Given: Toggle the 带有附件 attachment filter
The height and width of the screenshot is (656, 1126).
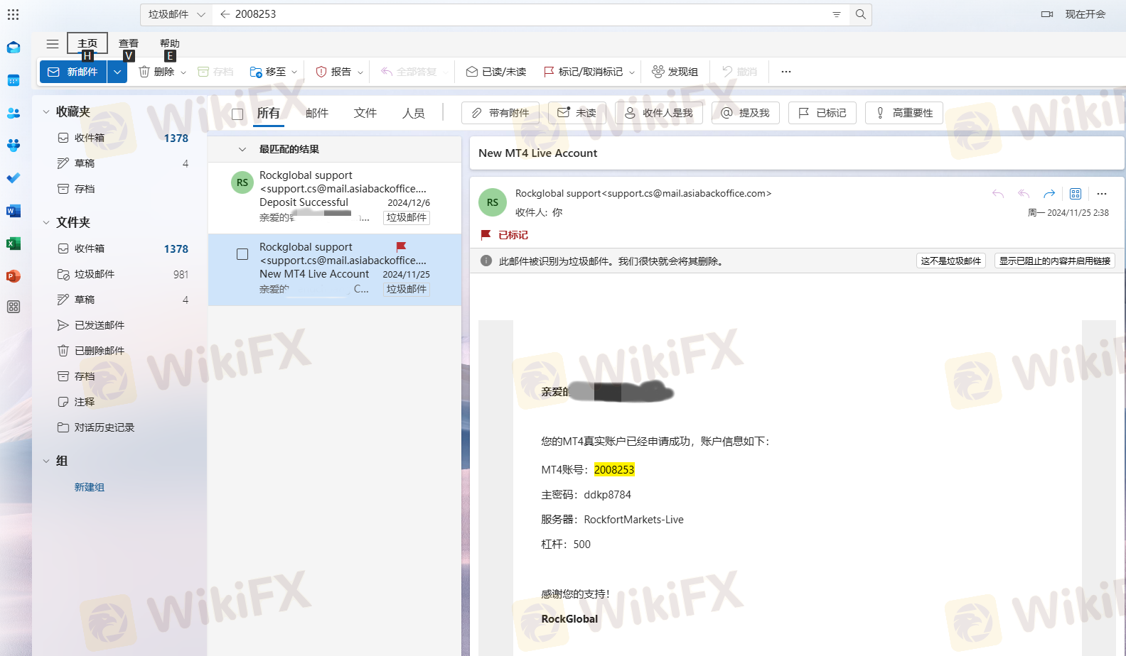Looking at the screenshot, I should (x=500, y=113).
